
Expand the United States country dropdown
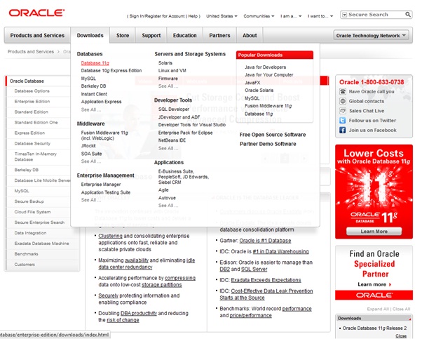pos(222,16)
